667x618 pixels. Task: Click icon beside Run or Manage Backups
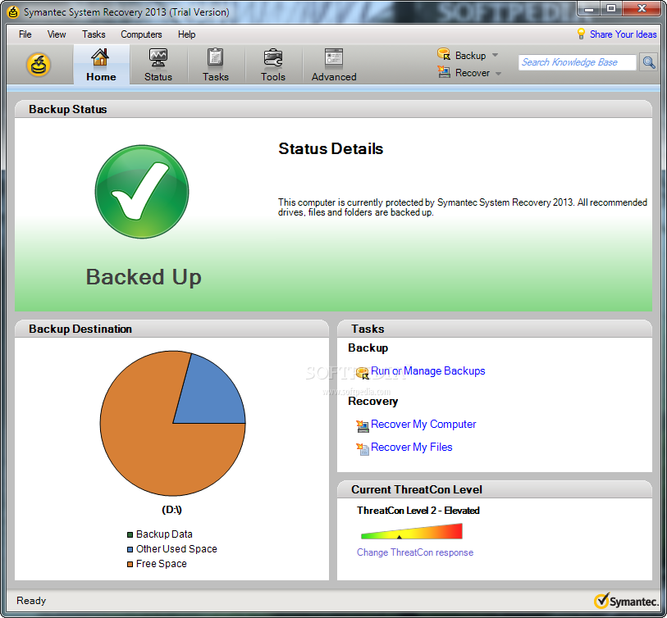click(362, 373)
